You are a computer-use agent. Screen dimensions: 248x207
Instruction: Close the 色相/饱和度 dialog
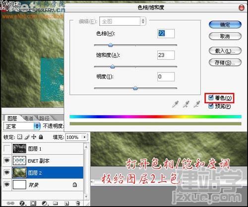pos(242,7)
